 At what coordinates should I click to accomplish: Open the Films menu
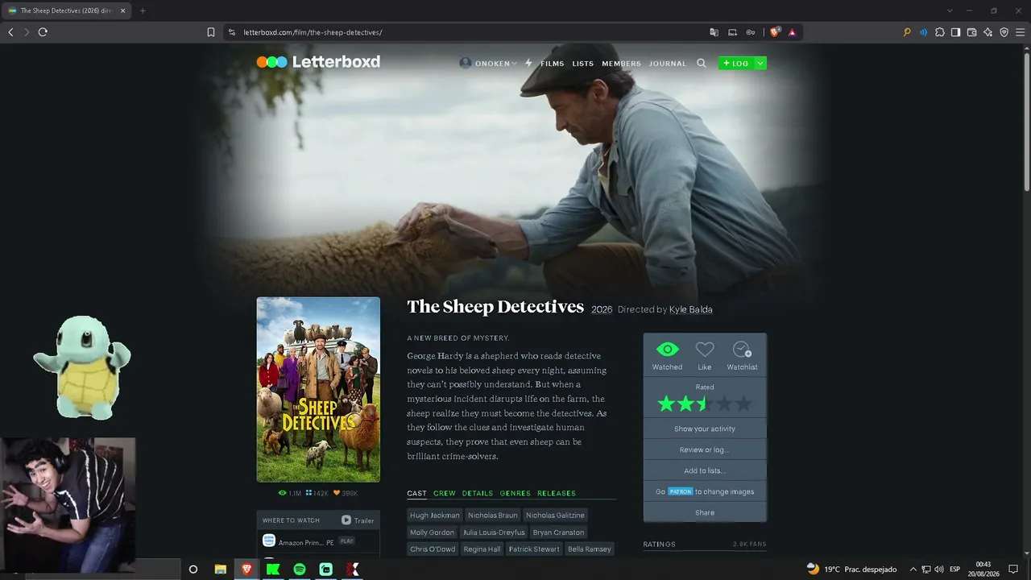click(552, 64)
